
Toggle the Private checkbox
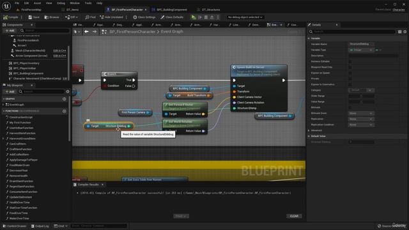[350, 79]
